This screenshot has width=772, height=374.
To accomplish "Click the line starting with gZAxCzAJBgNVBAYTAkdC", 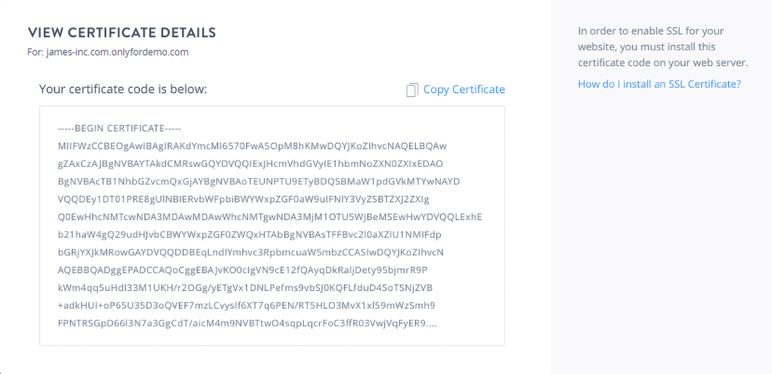I will (x=250, y=164).
